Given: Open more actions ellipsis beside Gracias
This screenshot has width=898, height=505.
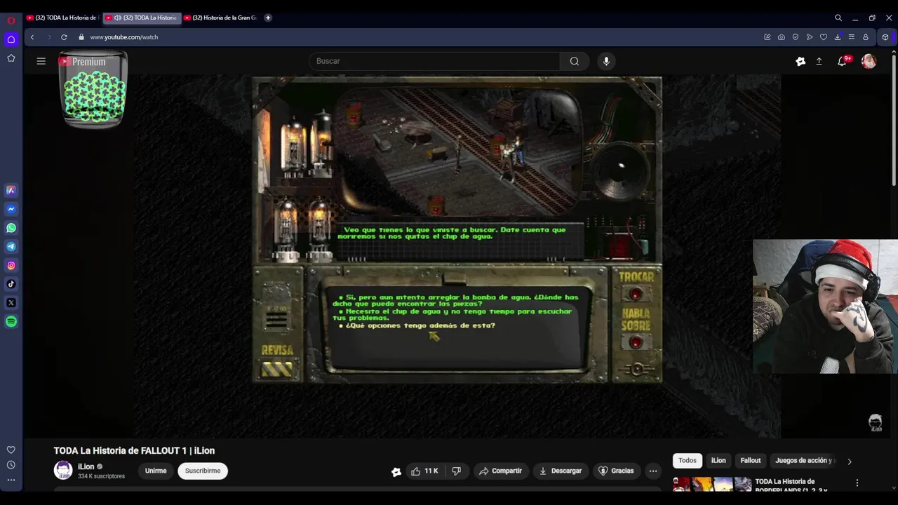Looking at the screenshot, I should point(653,471).
